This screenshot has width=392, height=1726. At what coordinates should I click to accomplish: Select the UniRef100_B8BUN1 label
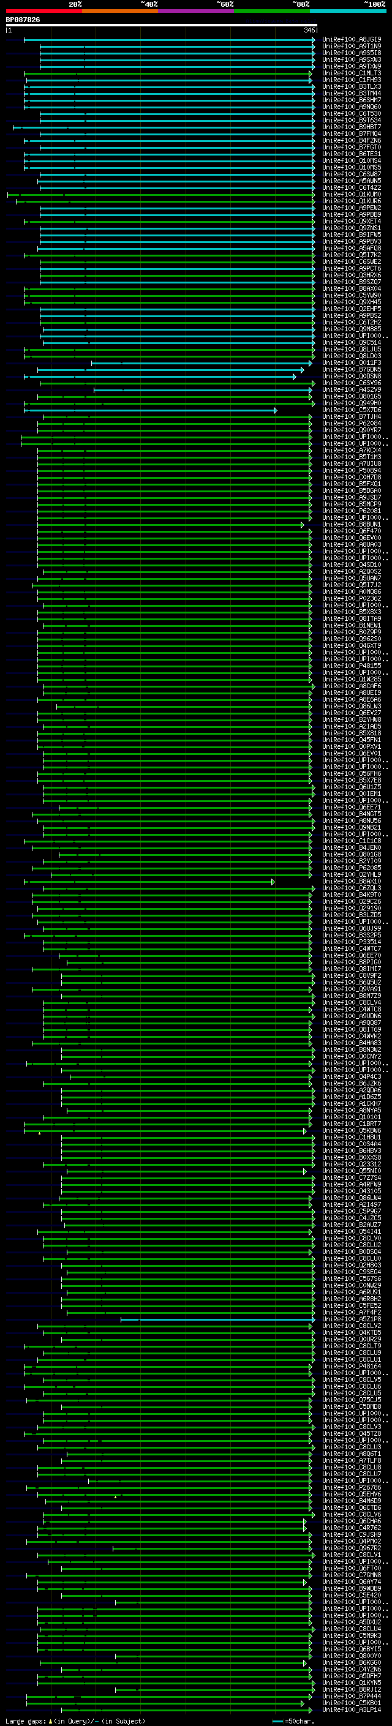[352, 525]
